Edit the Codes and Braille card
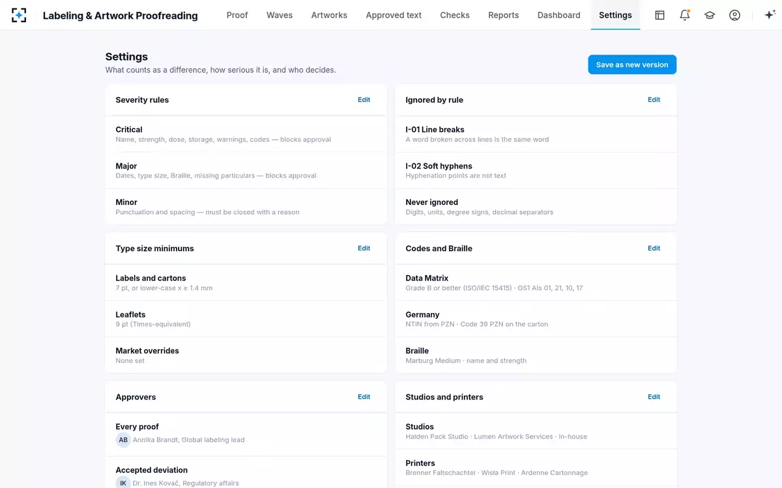 (x=654, y=248)
